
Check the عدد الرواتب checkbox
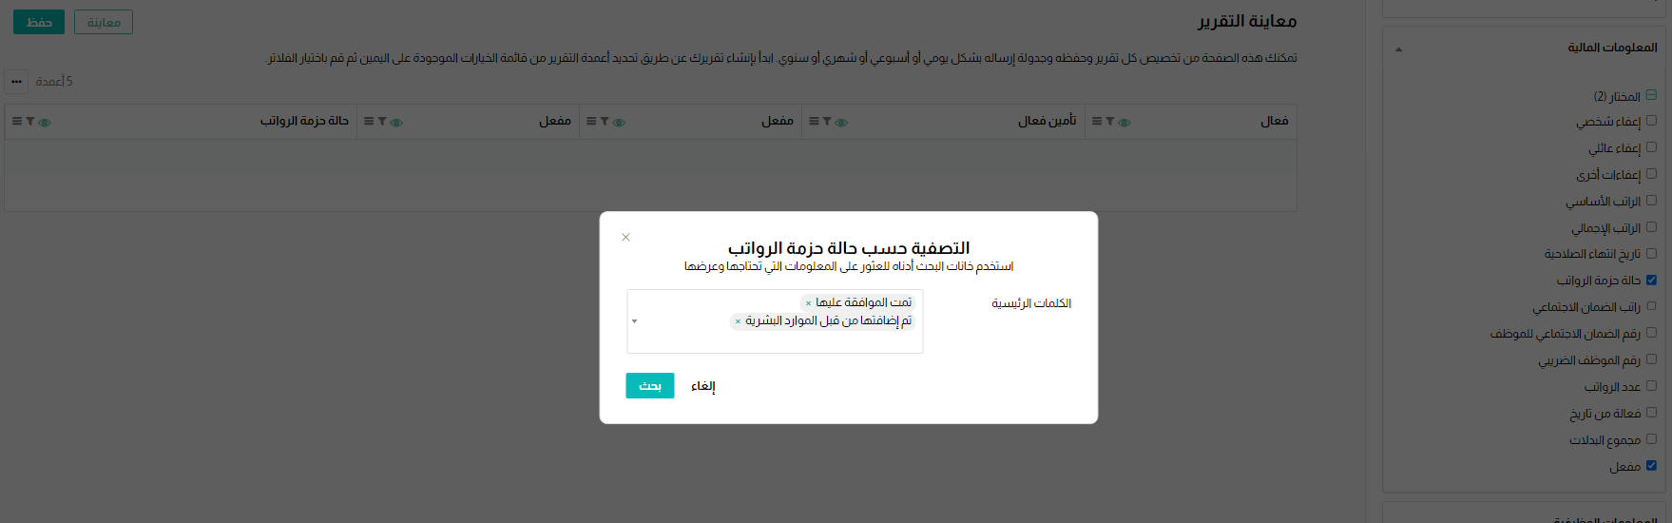1651,386
